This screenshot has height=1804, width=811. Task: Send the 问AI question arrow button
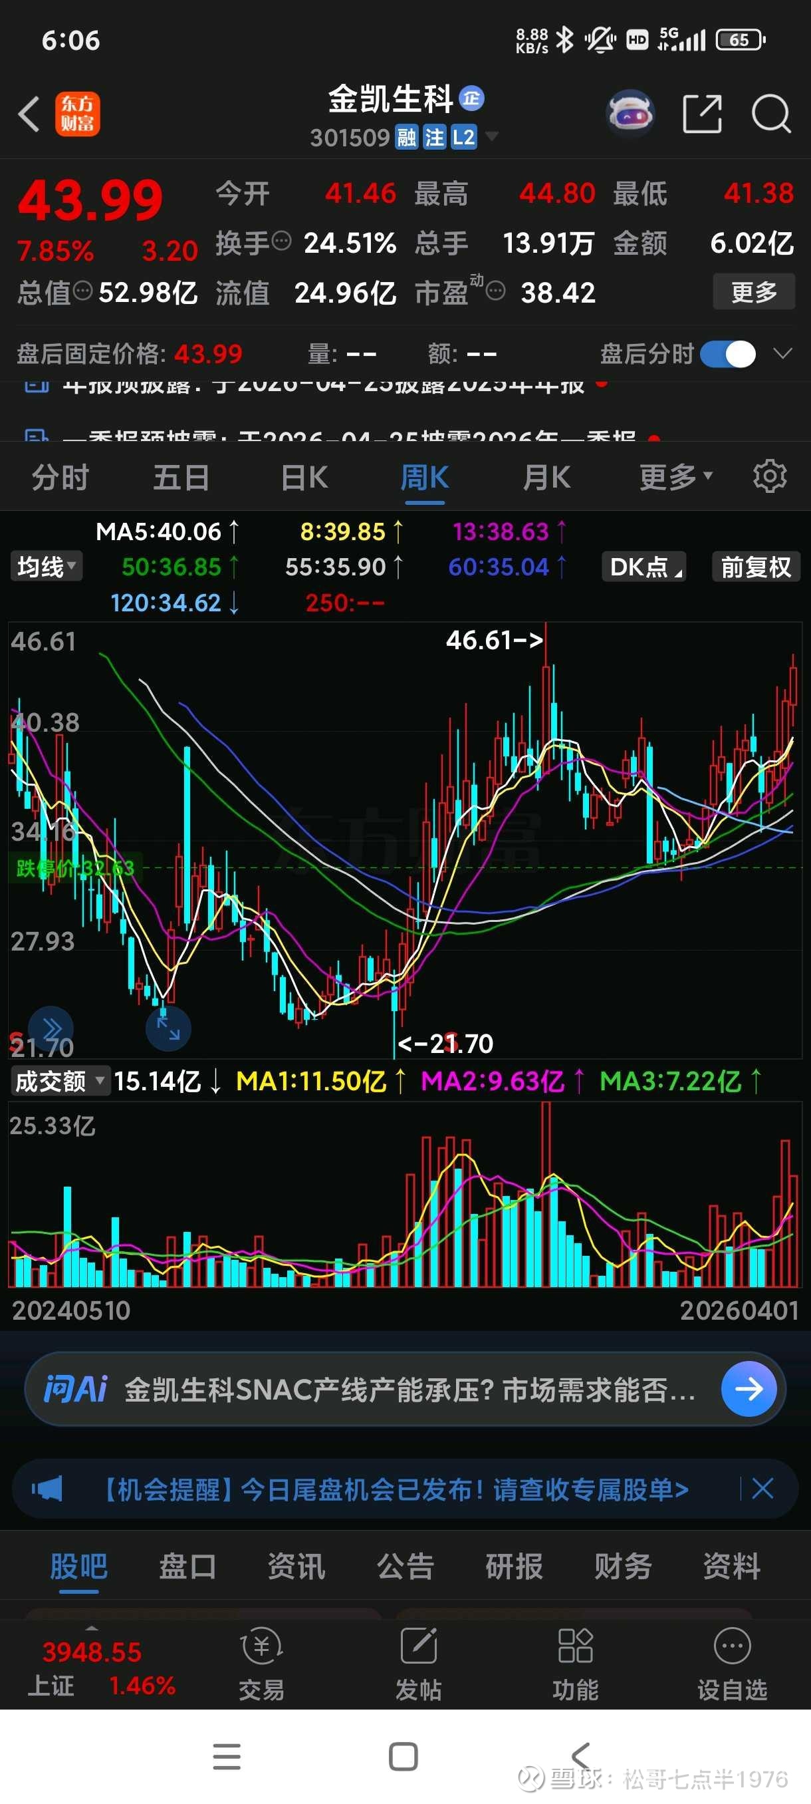pos(749,1390)
